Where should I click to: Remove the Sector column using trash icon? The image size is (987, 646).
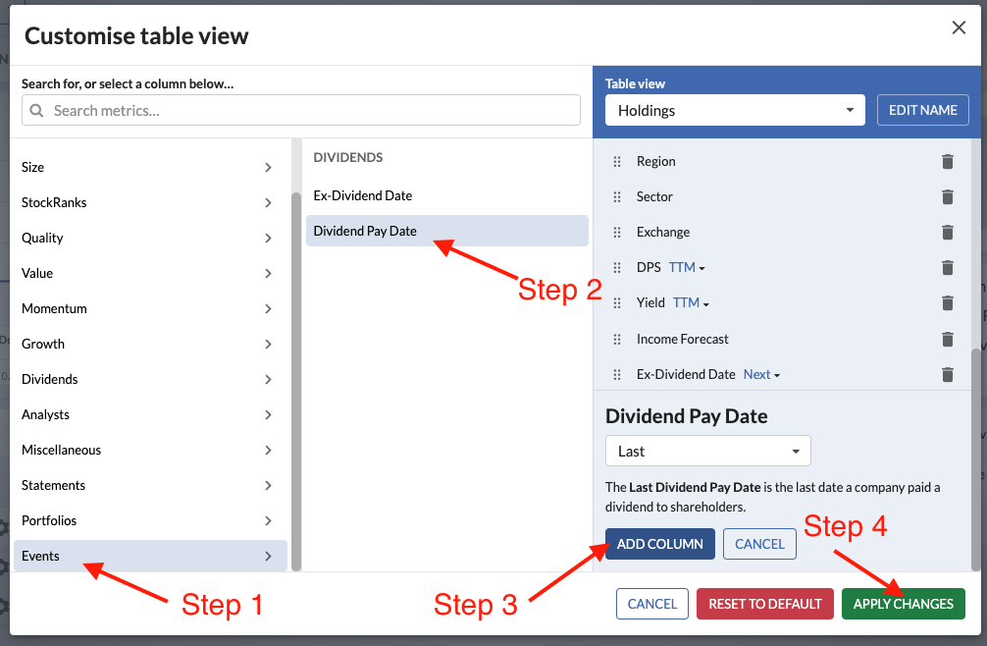(947, 196)
